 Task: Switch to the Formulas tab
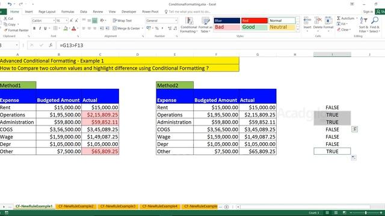[x=67, y=11]
